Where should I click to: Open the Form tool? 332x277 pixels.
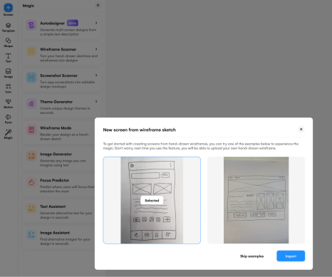pyautogui.click(x=8, y=119)
